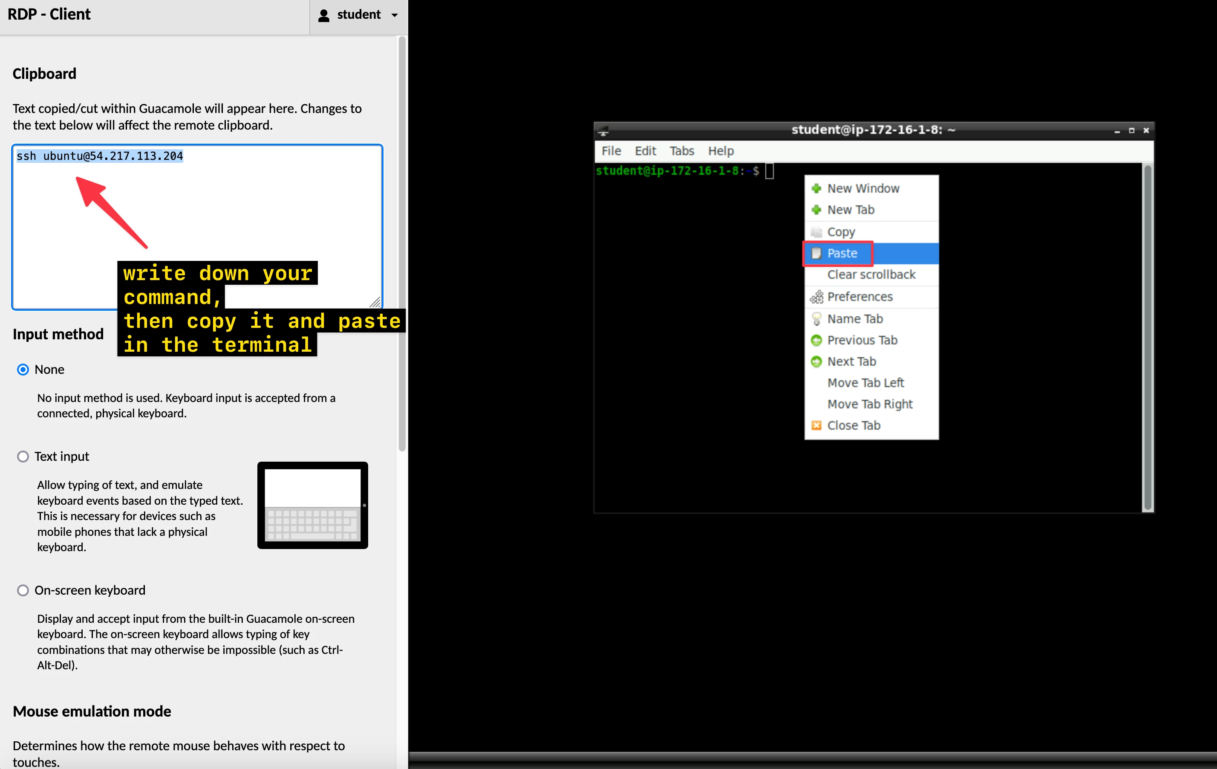Select the None input method radio
Image resolution: width=1217 pixels, height=769 pixels.
click(x=23, y=370)
